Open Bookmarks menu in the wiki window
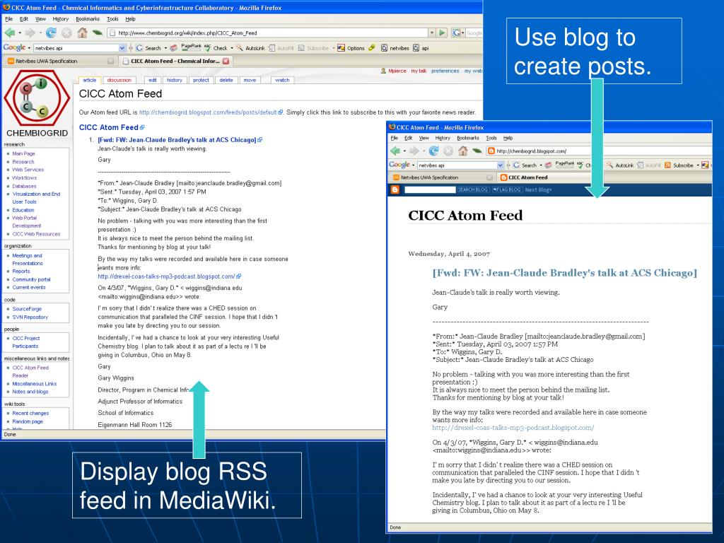Image resolution: width=724 pixels, height=543 pixels. tap(88, 19)
